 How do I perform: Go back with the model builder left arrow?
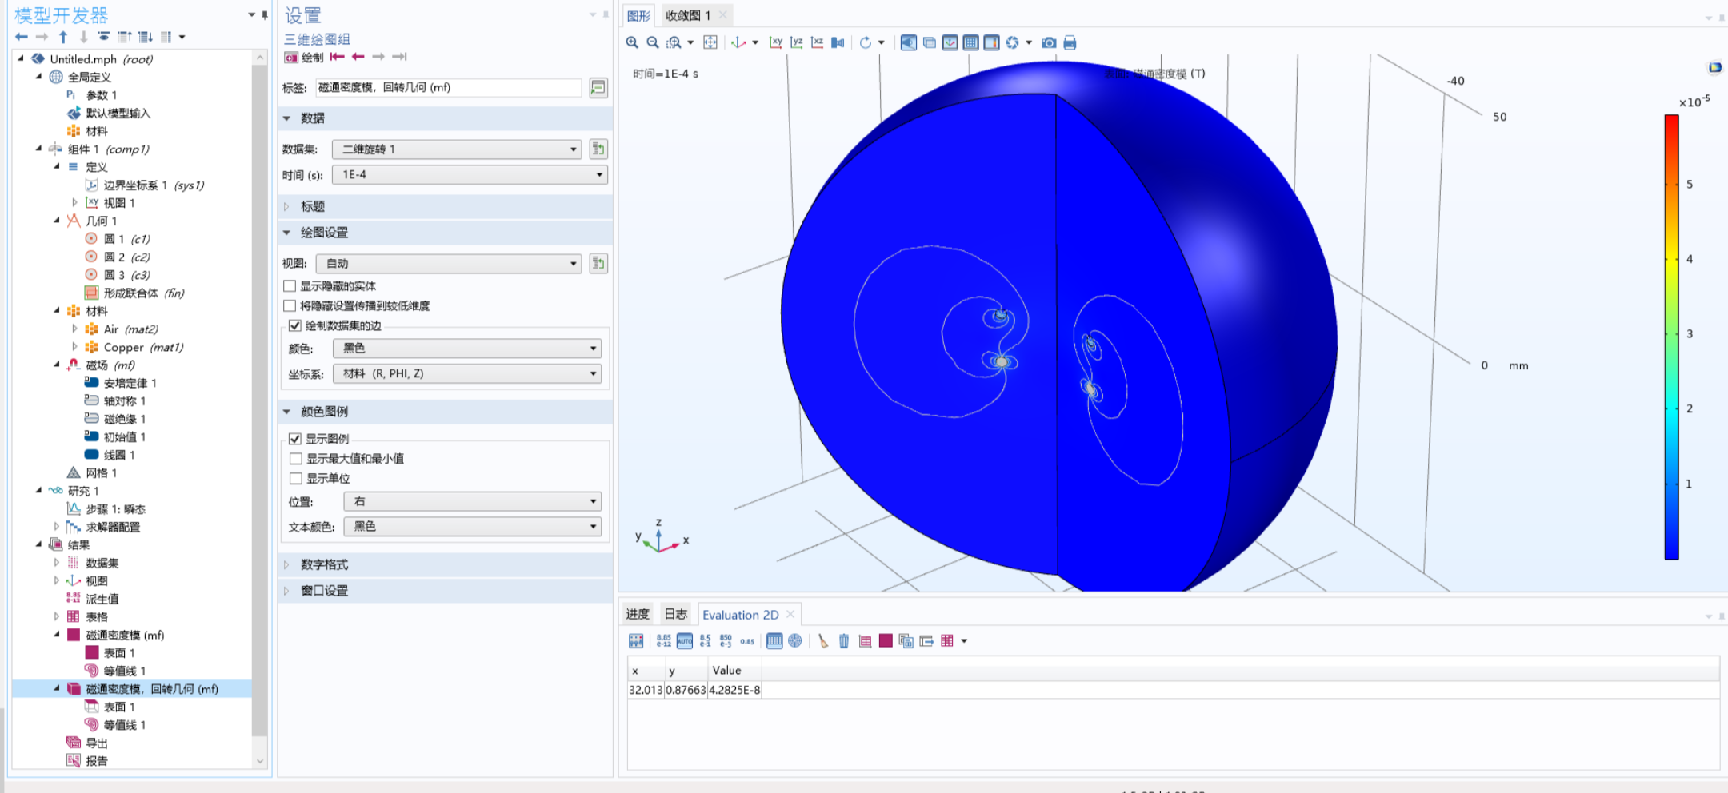[x=22, y=37]
